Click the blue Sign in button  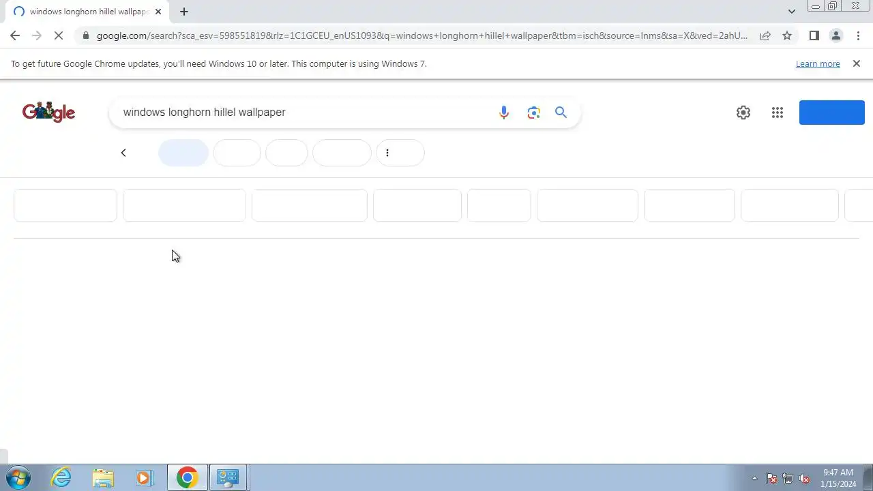(832, 113)
